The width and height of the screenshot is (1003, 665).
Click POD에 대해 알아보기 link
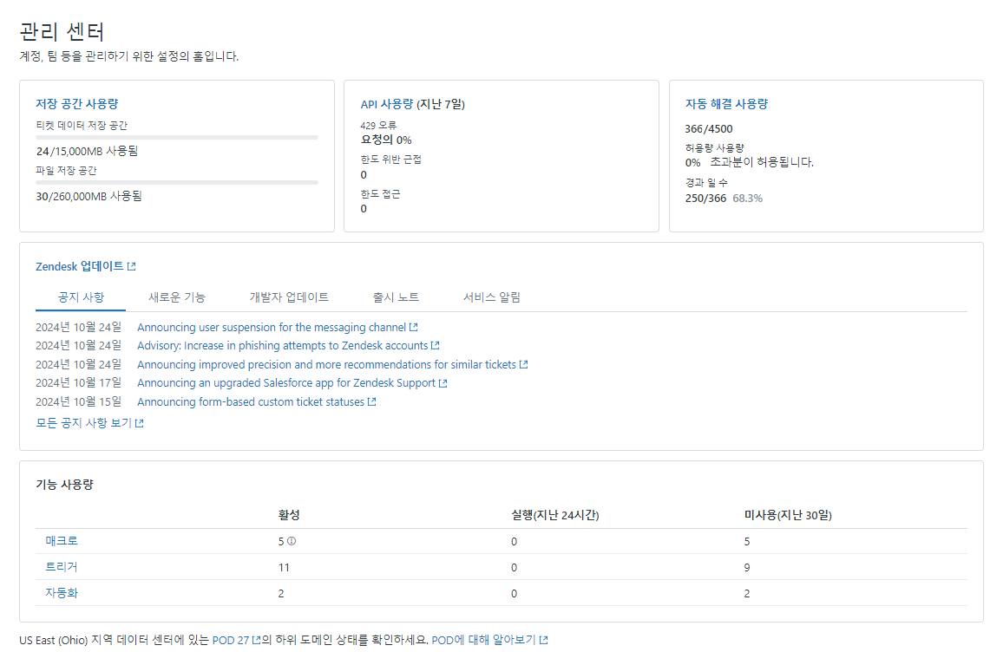[483, 640]
